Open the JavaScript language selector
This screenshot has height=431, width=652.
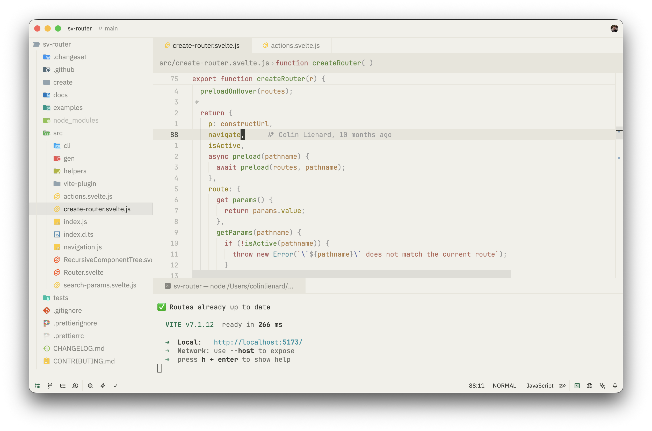[x=539, y=386]
